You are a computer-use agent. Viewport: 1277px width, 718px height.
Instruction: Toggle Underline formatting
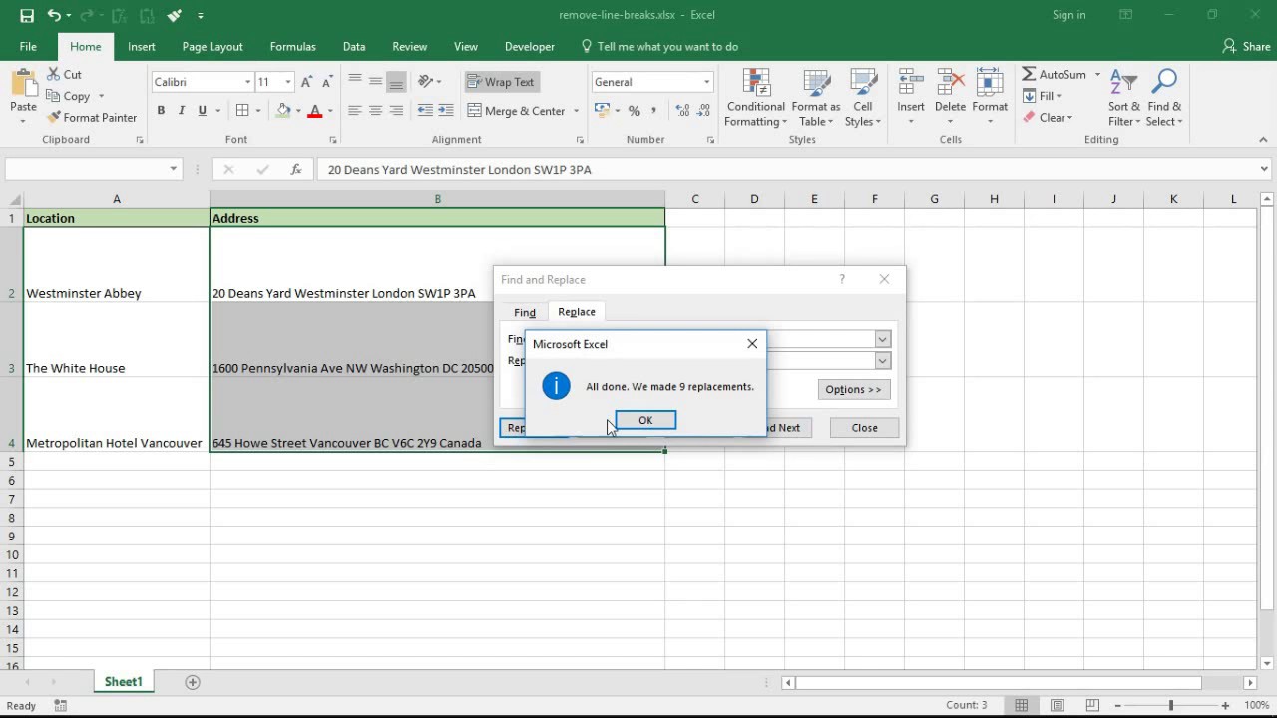pyautogui.click(x=203, y=111)
